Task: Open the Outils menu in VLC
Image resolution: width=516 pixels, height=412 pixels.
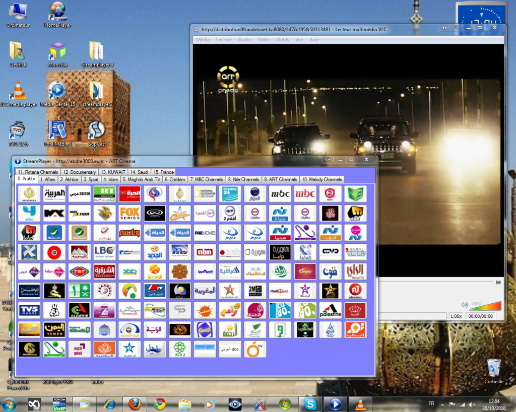Action: click(282, 39)
